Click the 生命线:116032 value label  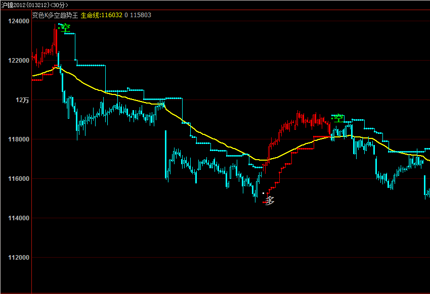(x=102, y=15)
